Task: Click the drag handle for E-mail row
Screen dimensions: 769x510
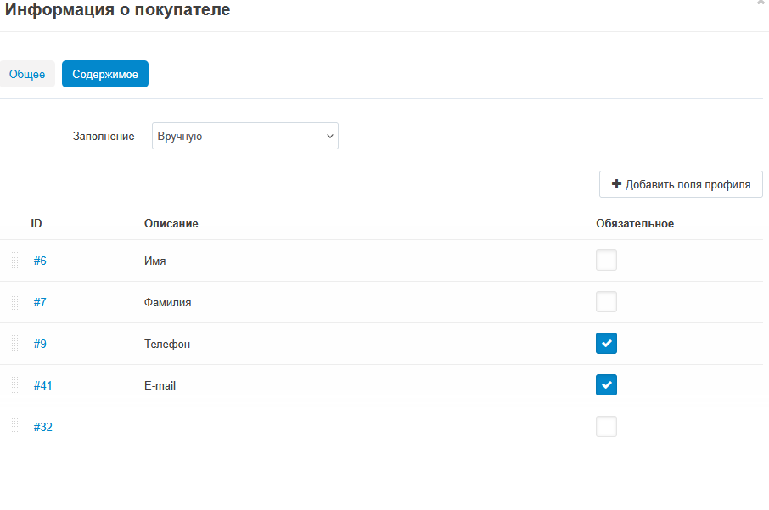Action: coord(15,385)
